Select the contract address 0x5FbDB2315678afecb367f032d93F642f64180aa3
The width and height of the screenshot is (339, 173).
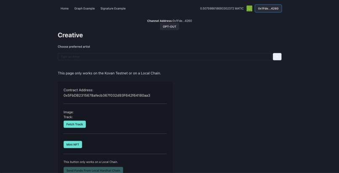[x=107, y=96]
